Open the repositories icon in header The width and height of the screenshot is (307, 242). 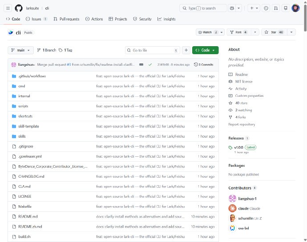pyautogui.click(x=286, y=8)
